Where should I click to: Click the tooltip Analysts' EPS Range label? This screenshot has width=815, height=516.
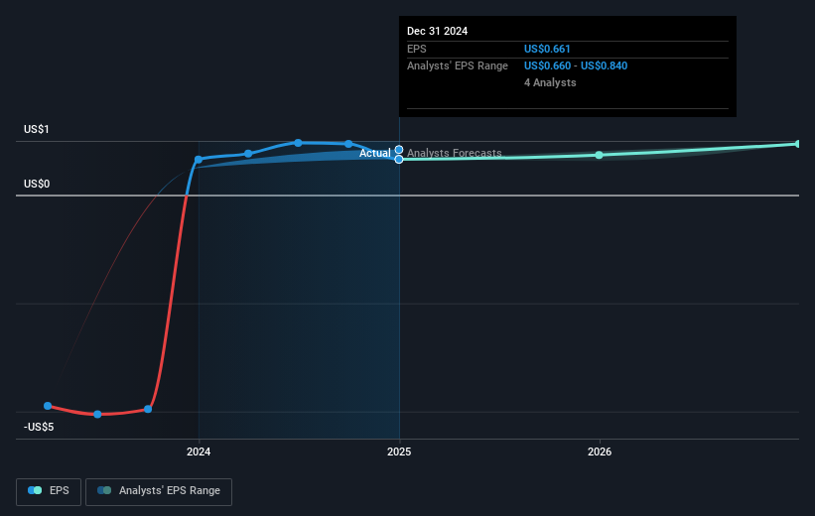point(458,66)
